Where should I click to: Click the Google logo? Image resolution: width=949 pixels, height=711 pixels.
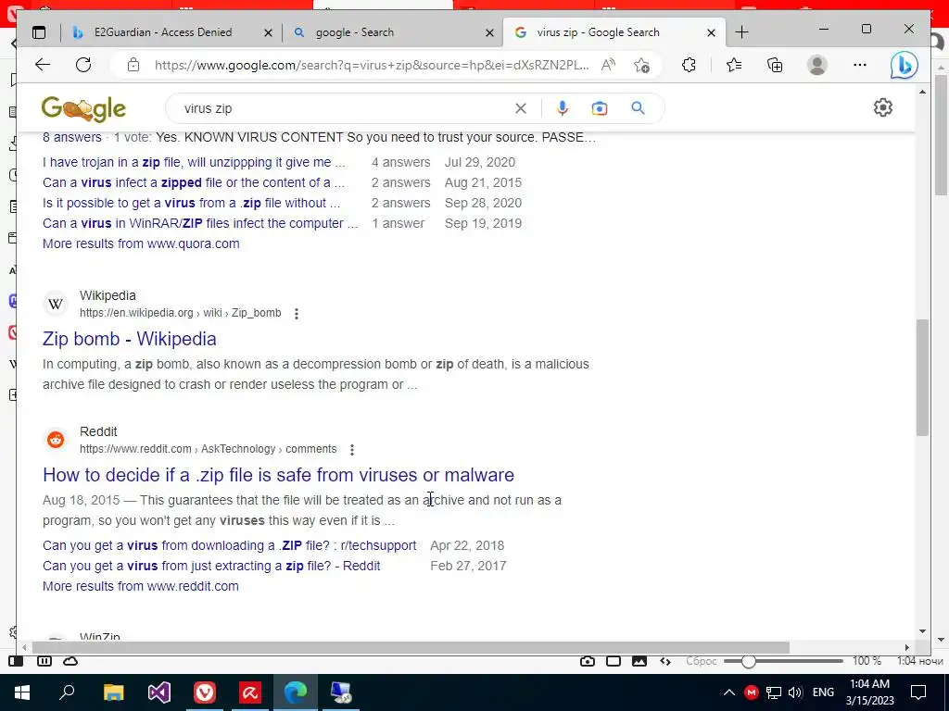83,109
